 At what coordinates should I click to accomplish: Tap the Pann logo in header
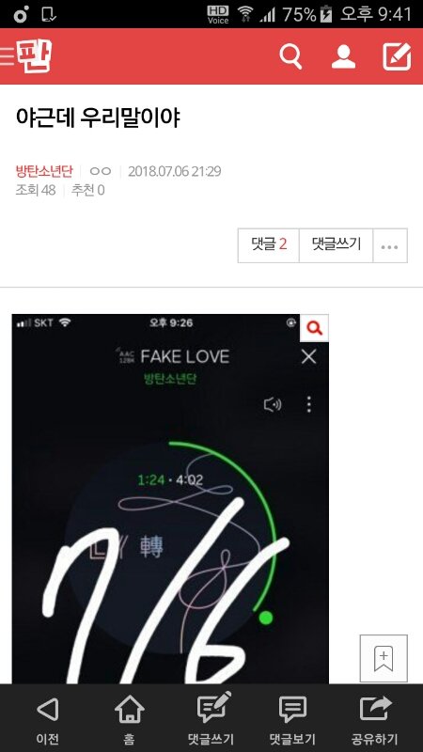tap(34, 56)
